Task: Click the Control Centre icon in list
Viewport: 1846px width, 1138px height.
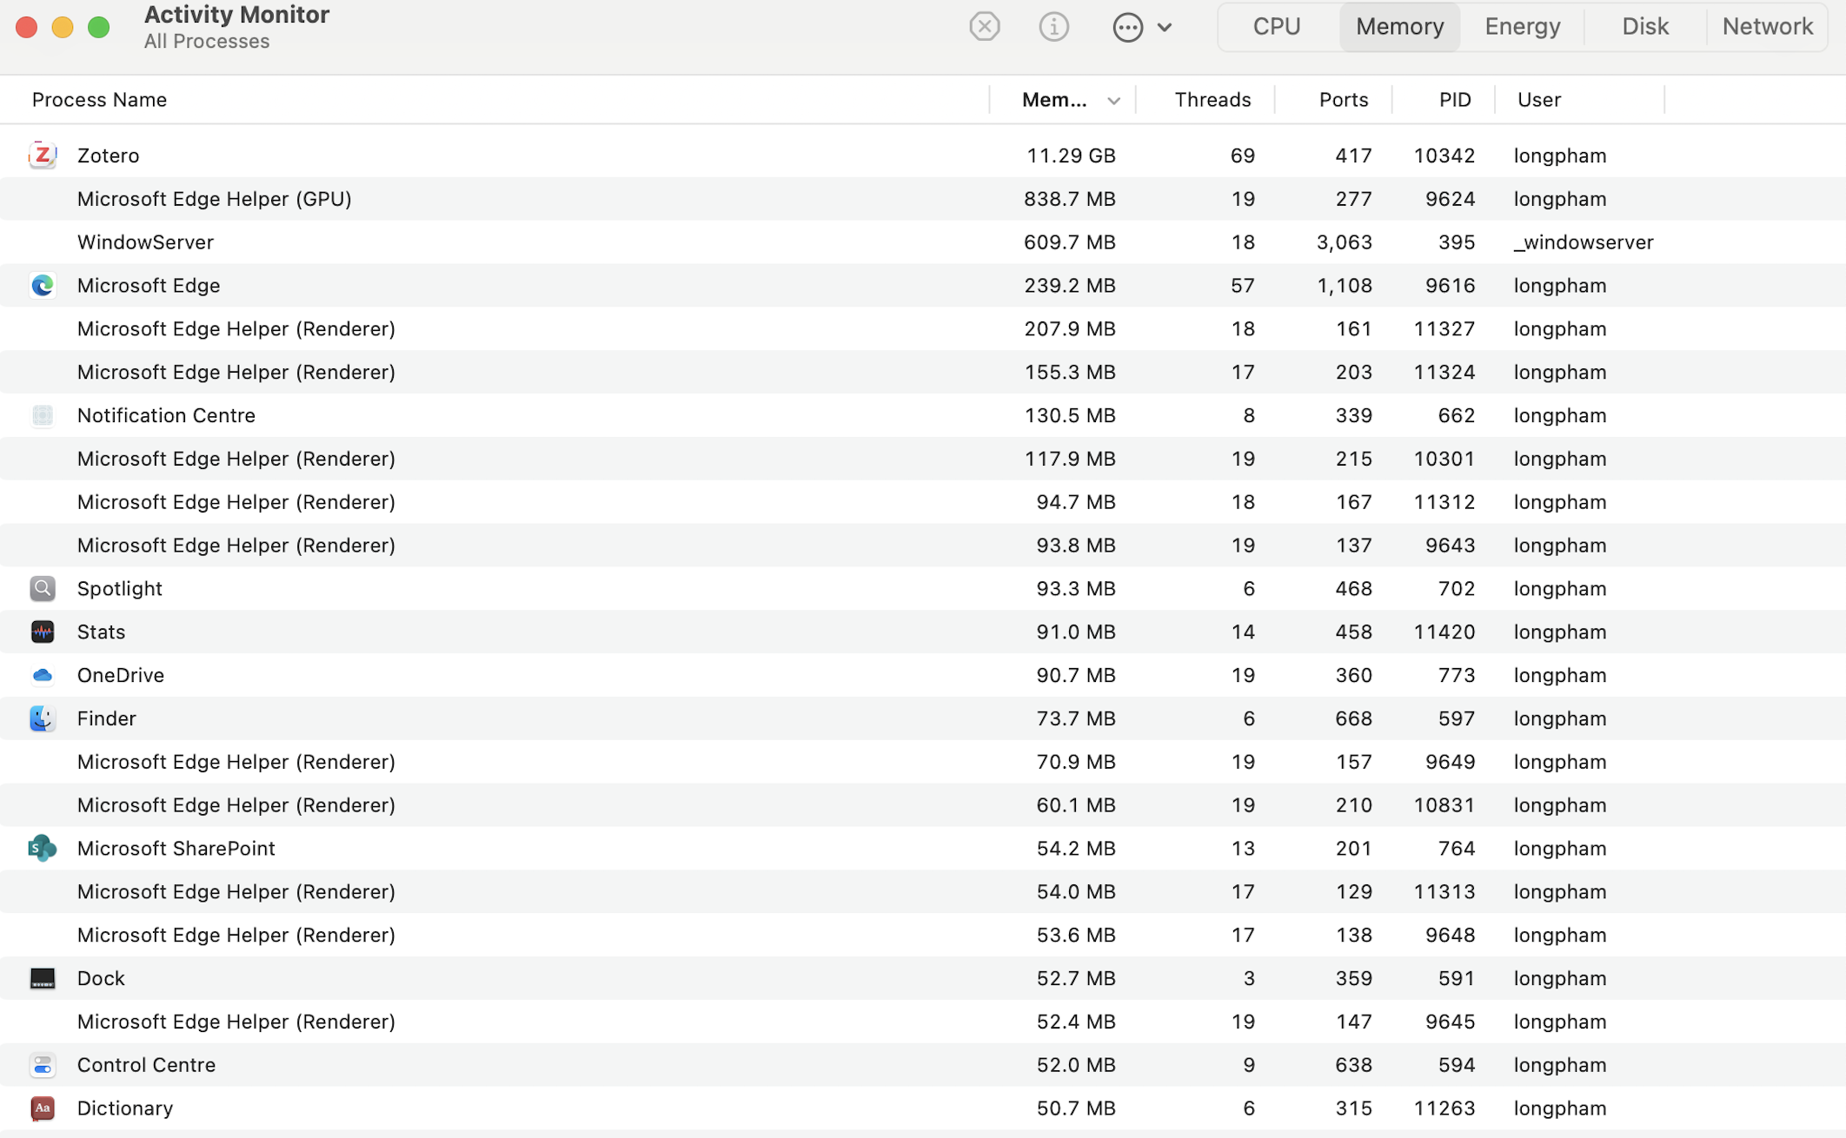Action: tap(42, 1064)
